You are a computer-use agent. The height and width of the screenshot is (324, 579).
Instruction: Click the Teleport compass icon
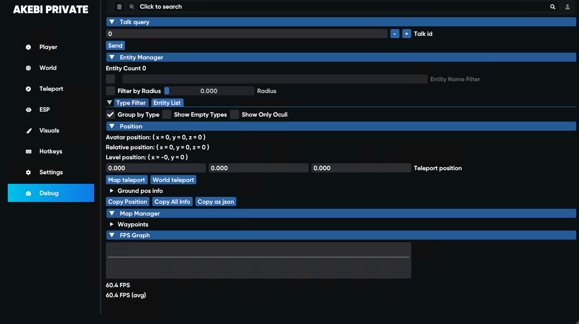coord(28,89)
